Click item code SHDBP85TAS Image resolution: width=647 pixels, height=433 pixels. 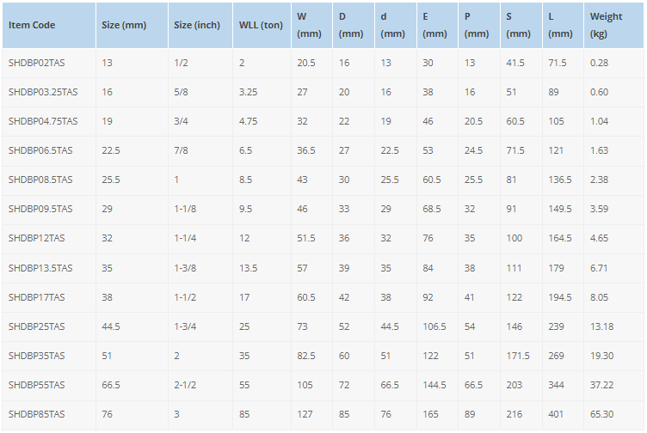click(36, 415)
